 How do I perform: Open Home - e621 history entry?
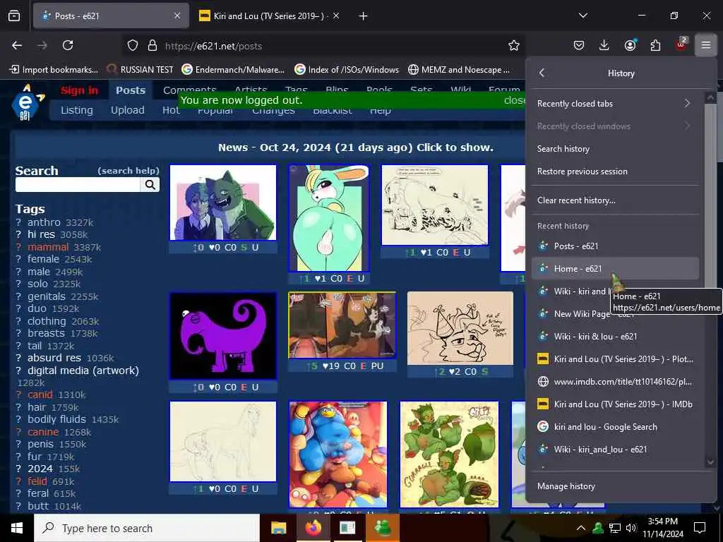coord(615,268)
